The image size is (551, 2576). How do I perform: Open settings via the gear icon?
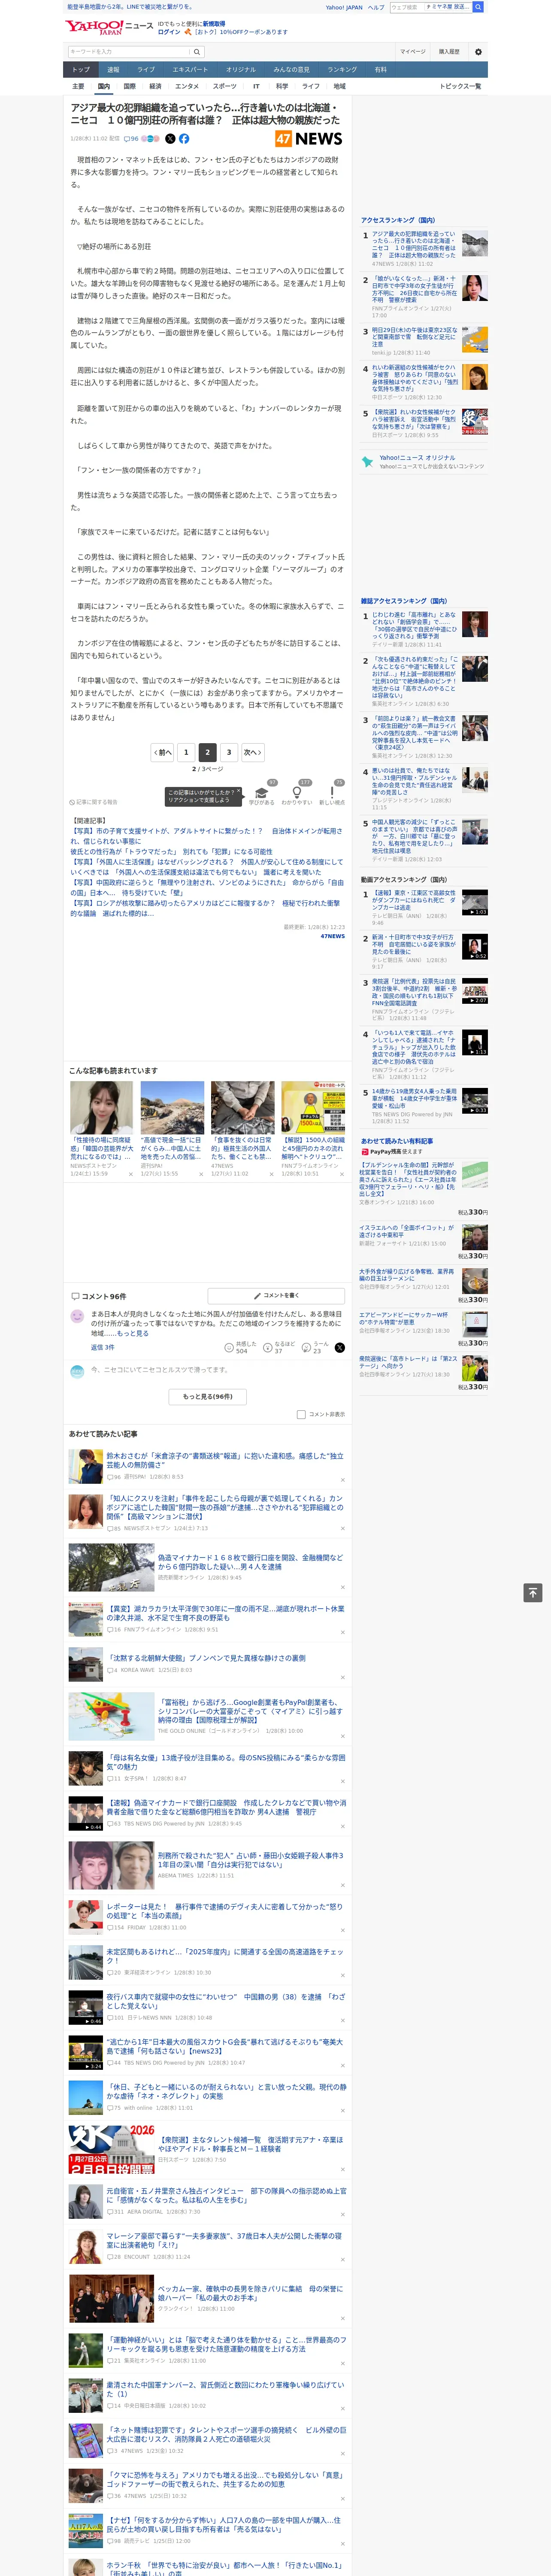tap(478, 52)
